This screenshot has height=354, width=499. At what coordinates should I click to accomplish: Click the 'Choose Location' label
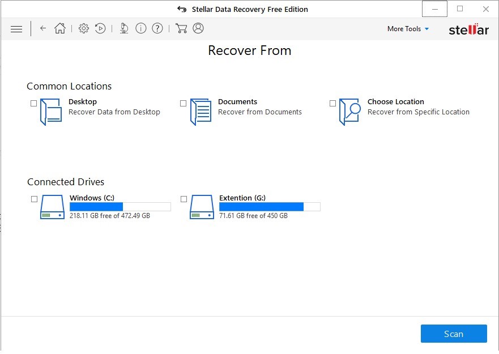pyautogui.click(x=395, y=102)
